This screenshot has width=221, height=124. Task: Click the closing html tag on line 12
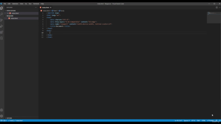pos(49,37)
